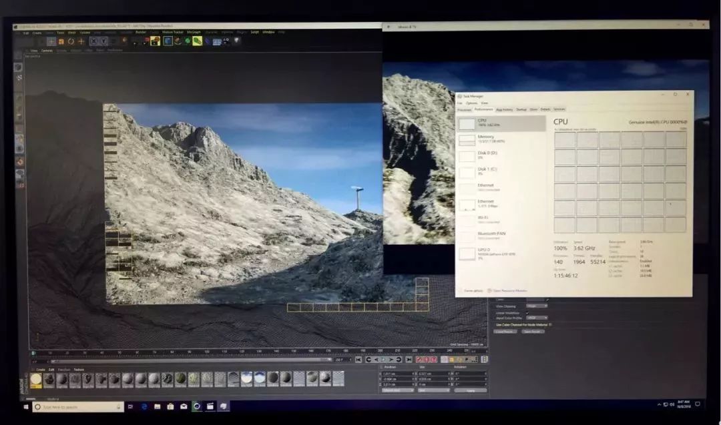Image resolution: width=721 pixels, height=425 pixels.
Task: Click the blue Cube primitive icon
Action: tap(168, 41)
